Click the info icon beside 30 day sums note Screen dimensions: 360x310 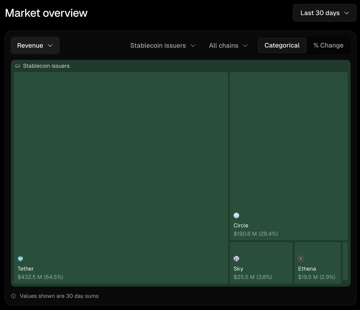click(x=13, y=296)
